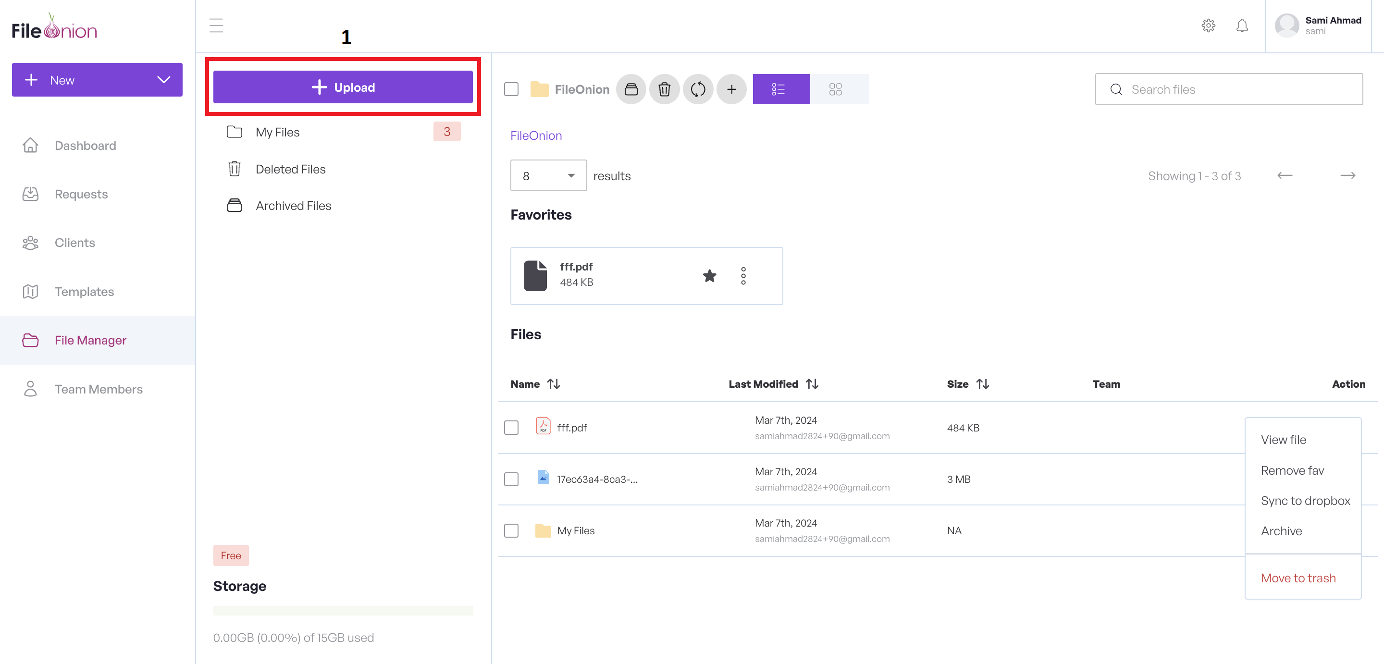Expand the New button dropdown chevron
Screen dimensions: 1384x664
163,80
